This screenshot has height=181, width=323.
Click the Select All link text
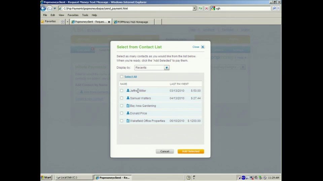(x=131, y=77)
